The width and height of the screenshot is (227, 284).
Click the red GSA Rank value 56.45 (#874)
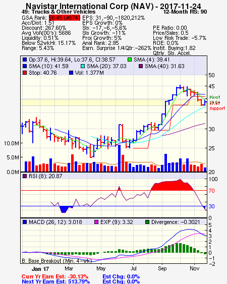pyautogui.click(x=65, y=18)
